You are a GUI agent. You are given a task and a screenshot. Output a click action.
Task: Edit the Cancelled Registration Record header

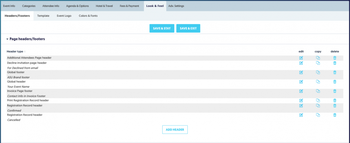301,115
